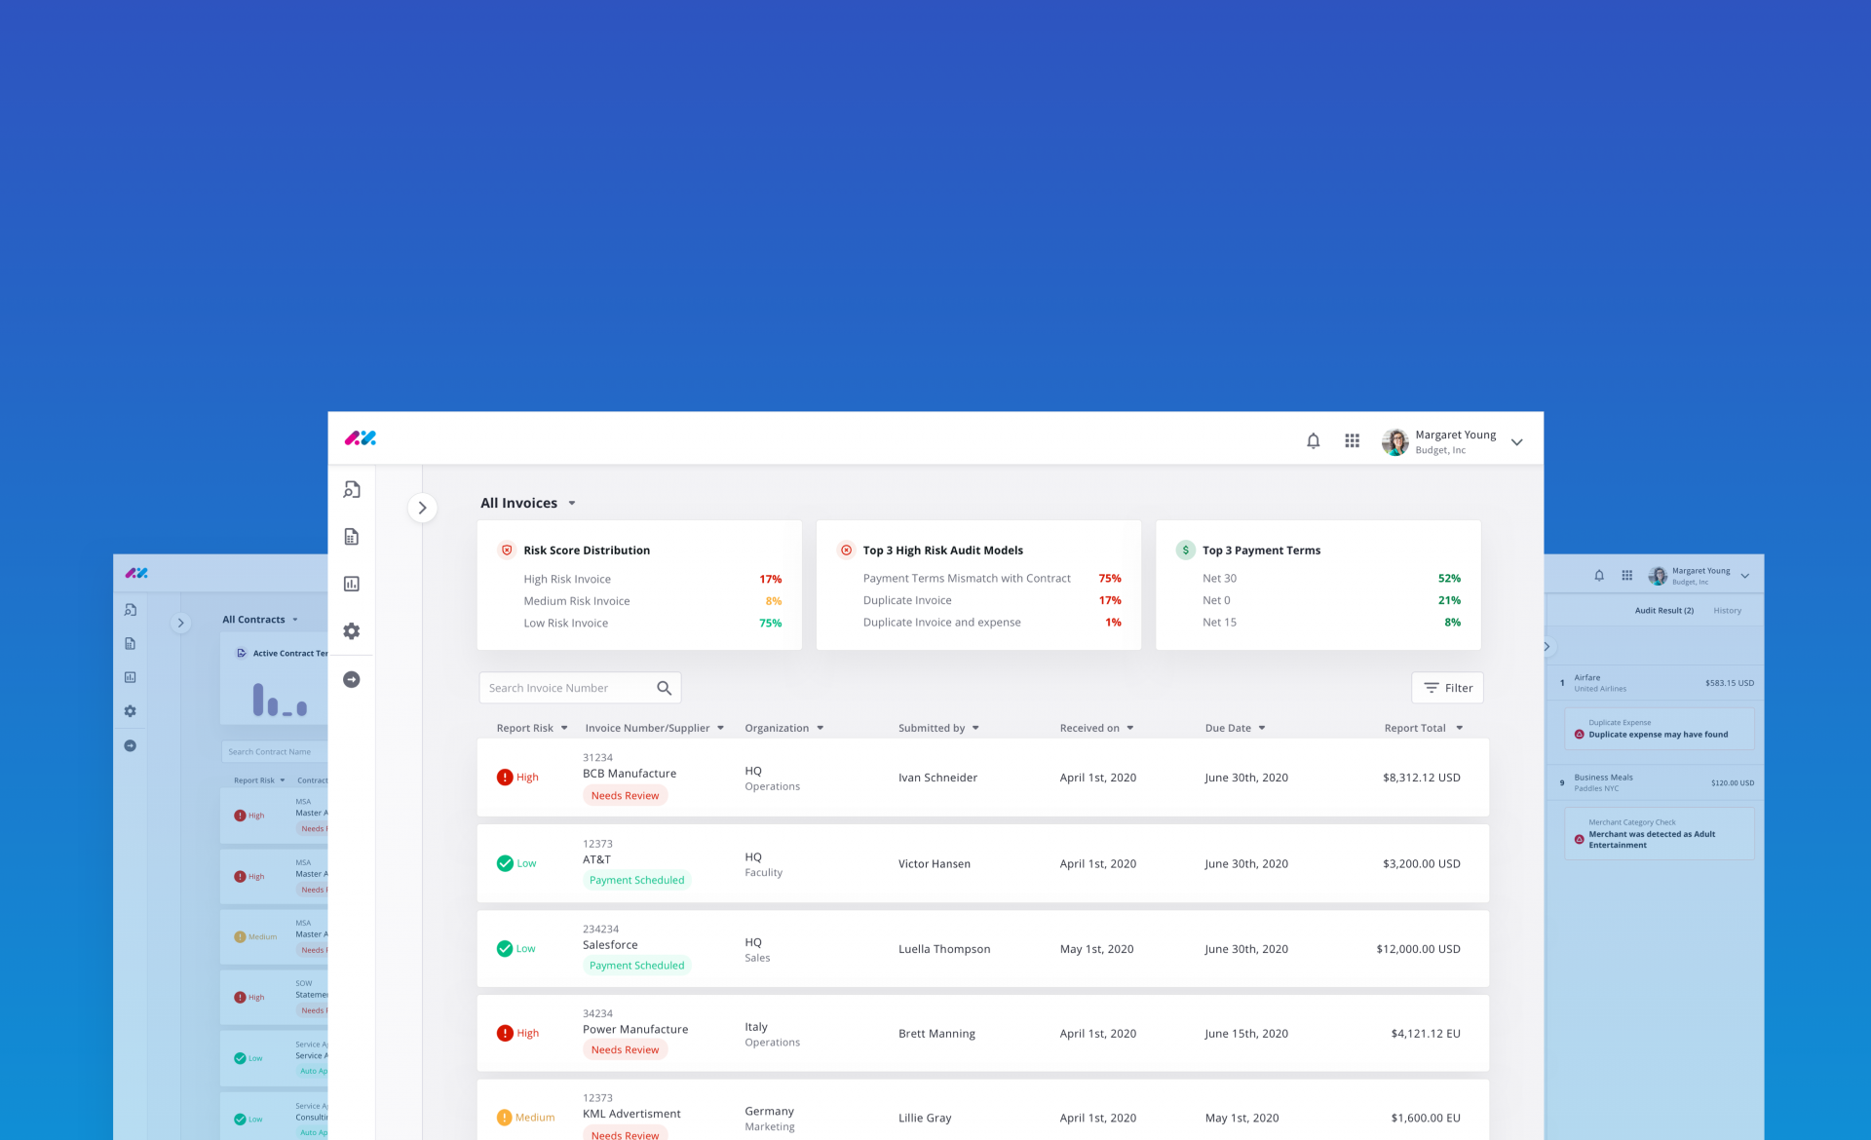Click arrow circle icon in left Contracts window

(x=130, y=745)
